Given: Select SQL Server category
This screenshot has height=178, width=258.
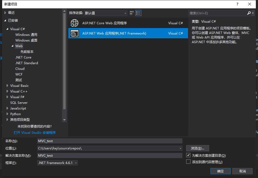Looking at the screenshot, I should coord(19,103).
